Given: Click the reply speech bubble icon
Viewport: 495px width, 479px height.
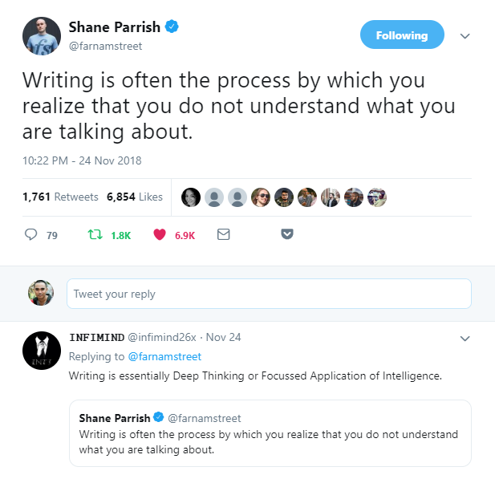Looking at the screenshot, I should point(31,235).
